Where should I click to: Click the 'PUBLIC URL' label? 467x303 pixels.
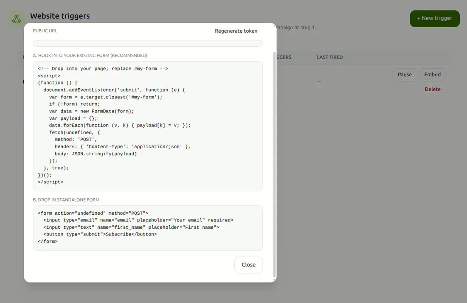(x=45, y=31)
